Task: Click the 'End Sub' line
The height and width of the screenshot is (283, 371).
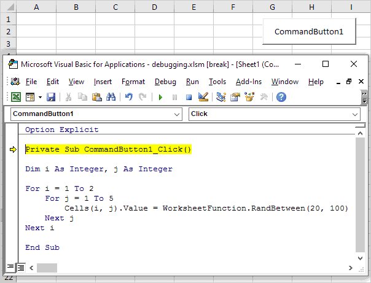Action: [42, 247]
